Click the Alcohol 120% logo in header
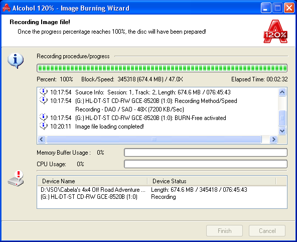The width and height of the screenshot is (297, 242). point(275,32)
